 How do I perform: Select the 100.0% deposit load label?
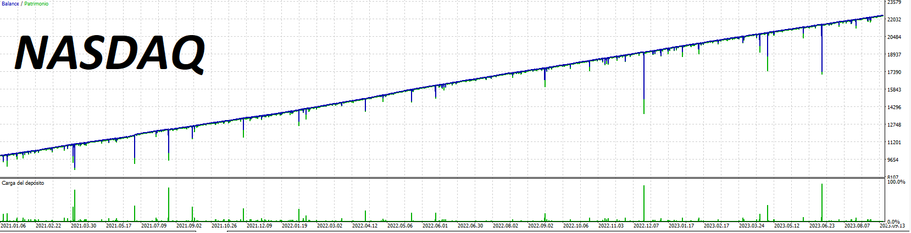click(x=896, y=181)
